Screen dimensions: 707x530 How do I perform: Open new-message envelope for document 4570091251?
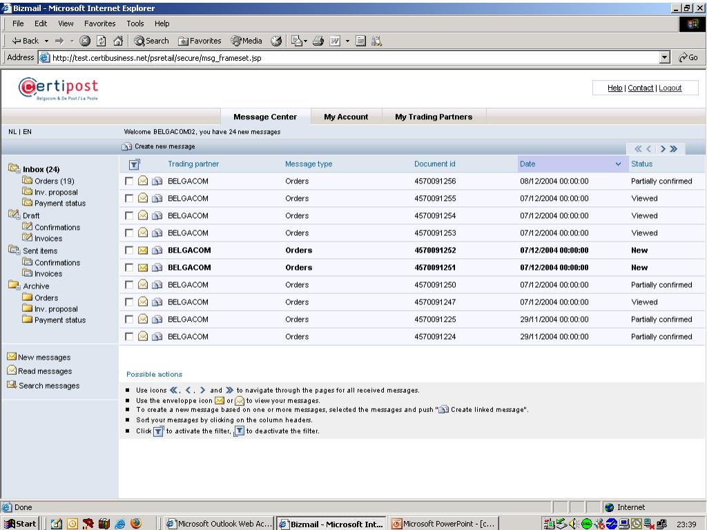[x=143, y=268]
